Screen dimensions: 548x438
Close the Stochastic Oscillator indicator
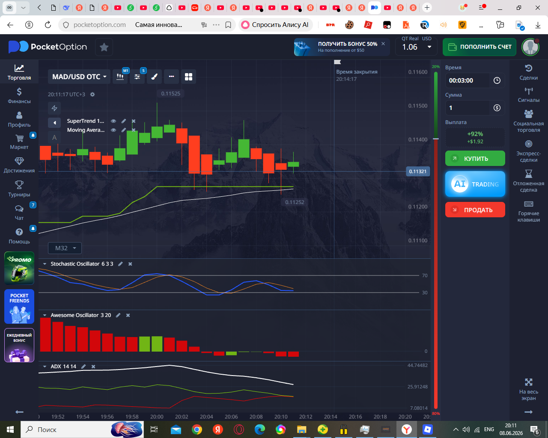pyautogui.click(x=130, y=264)
